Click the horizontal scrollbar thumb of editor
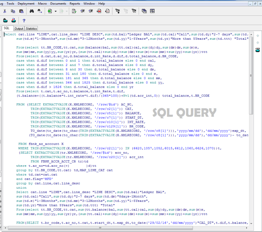Screen dimensions: 262x232 pyautogui.click(x=100, y=228)
